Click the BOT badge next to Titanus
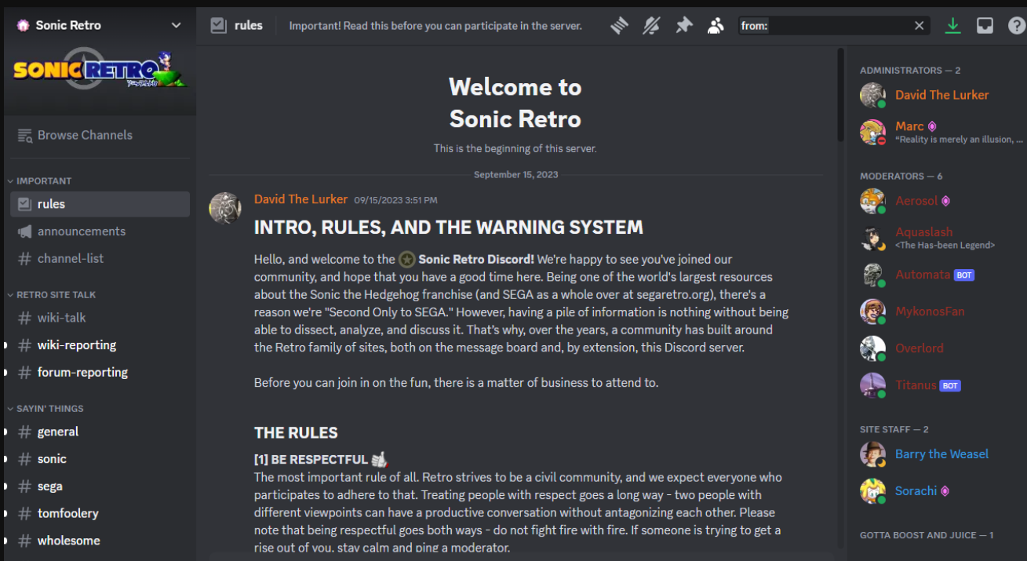Viewport: 1027px width, 561px height. point(950,385)
